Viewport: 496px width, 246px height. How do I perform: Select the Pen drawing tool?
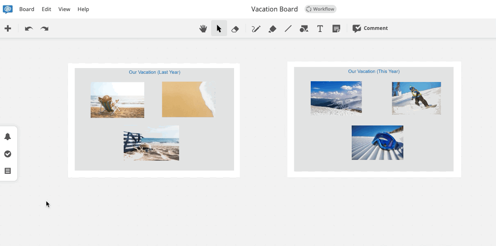[255, 28]
